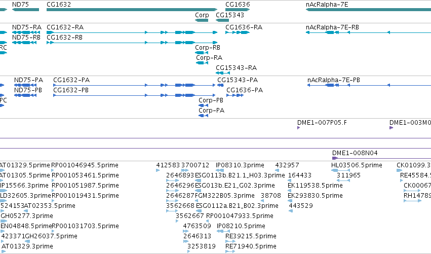Click the 443529 EST feature

(x=291, y=211)
